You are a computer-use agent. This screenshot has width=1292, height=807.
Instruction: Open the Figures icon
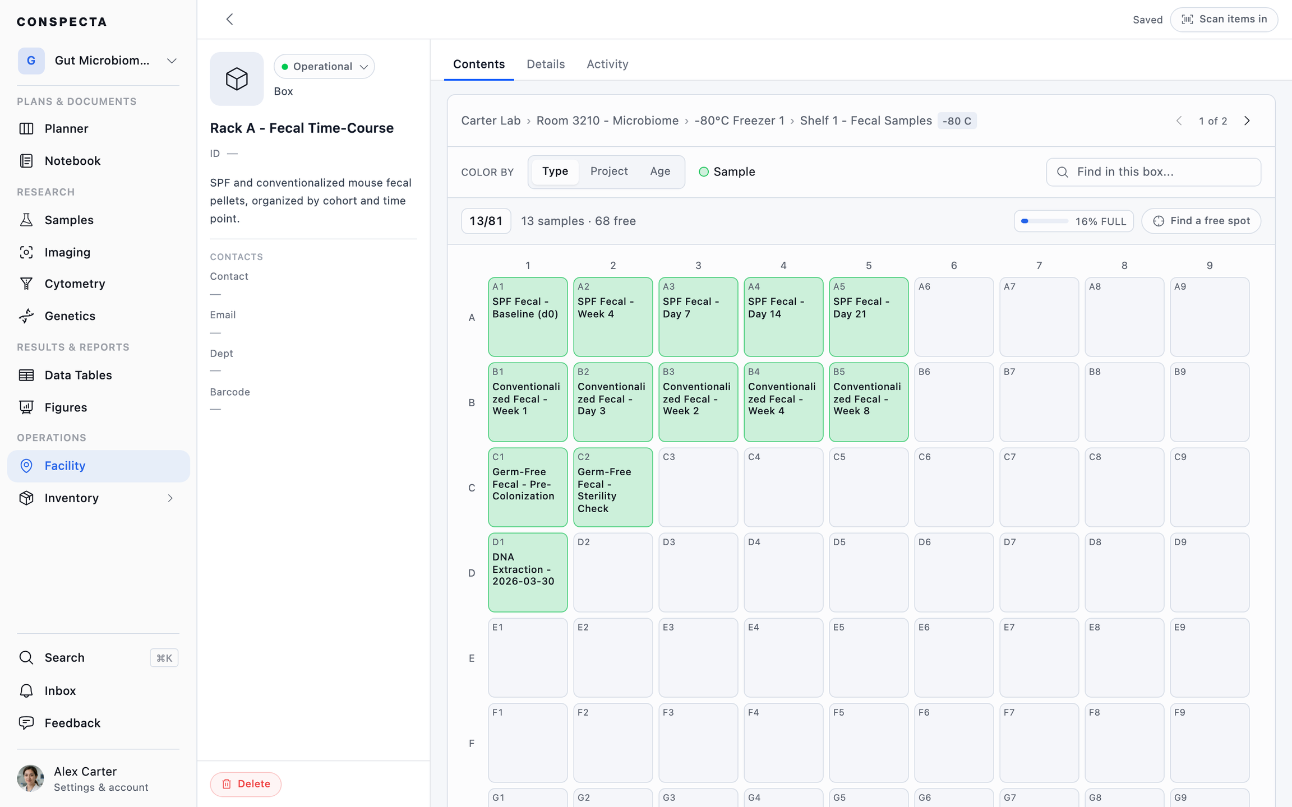pyautogui.click(x=26, y=407)
